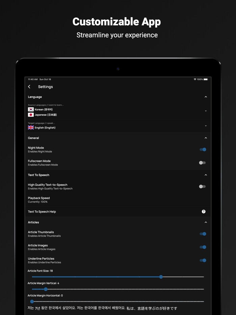Tap the Japanese flag icon
Image resolution: width=236 pixels, height=315 pixels.
click(31, 115)
